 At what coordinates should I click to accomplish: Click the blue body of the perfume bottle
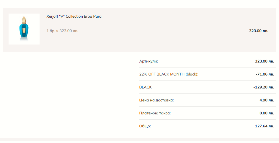[x=24, y=32]
